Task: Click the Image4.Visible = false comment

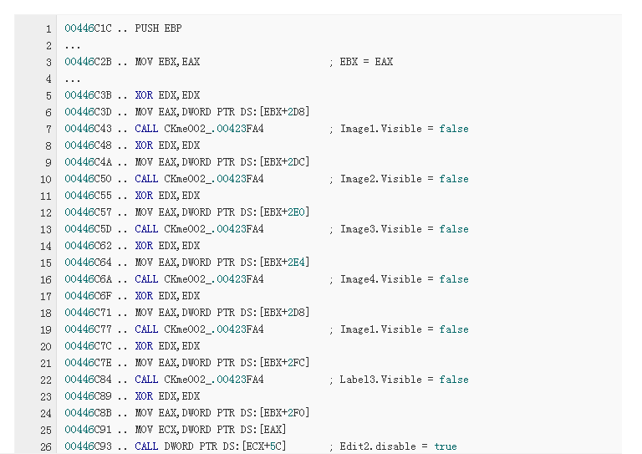Action: (398, 279)
